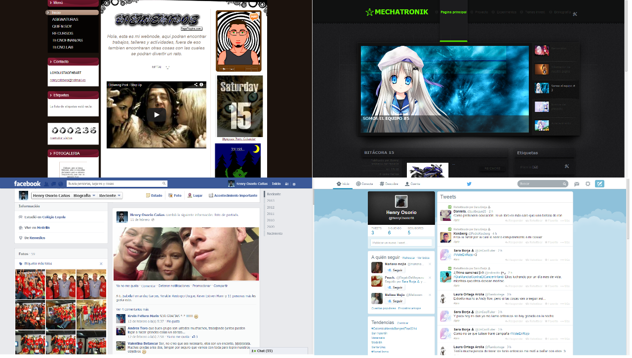
Task: Click the Colegio Loyola link
Action: point(53,217)
